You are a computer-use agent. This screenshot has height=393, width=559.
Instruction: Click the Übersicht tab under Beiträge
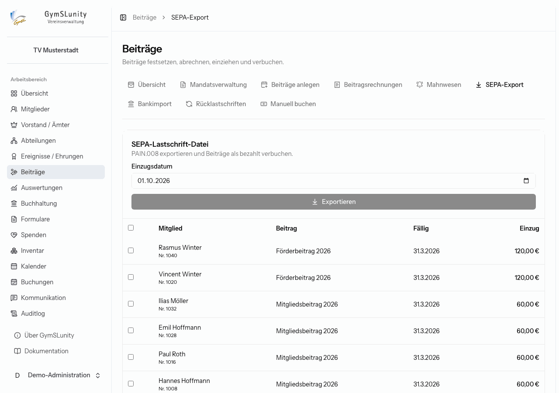point(146,85)
